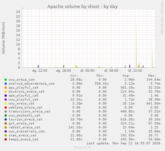Click apm_playful_cat average value 31.49m
The image size is (165, 151).
click(128, 96)
